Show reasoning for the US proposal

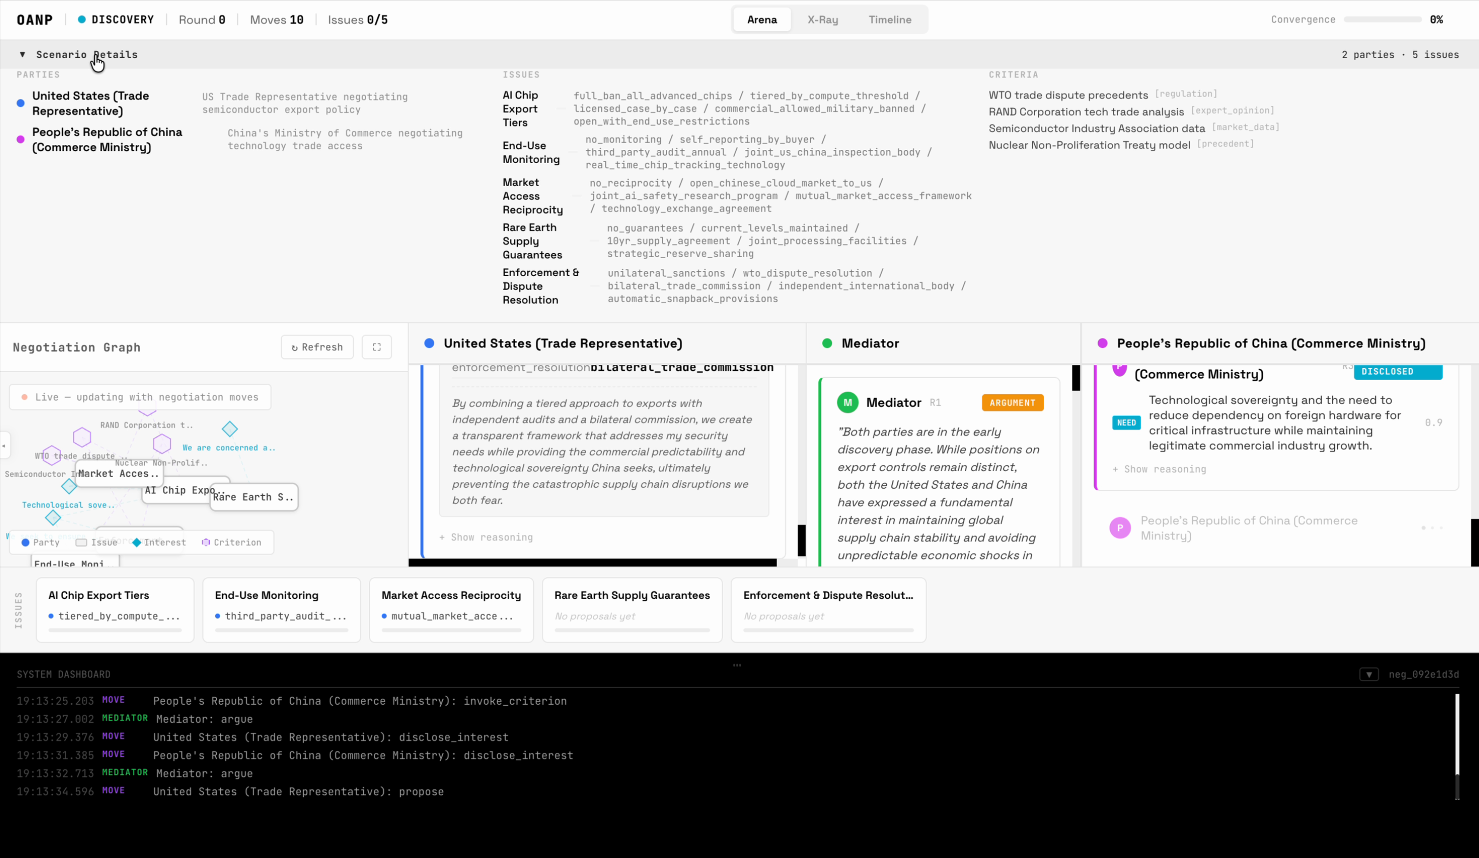tap(487, 537)
